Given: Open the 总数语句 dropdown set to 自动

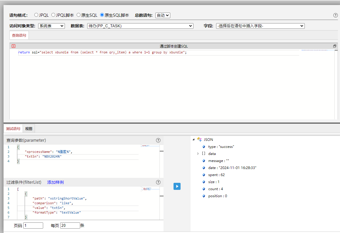Looking at the screenshot, I should click(x=163, y=15).
